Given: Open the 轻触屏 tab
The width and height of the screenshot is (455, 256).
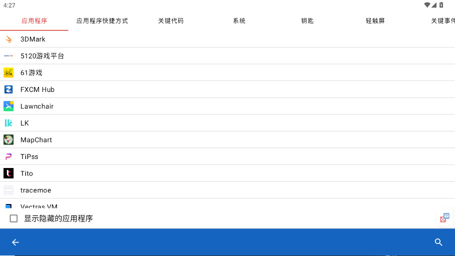Looking at the screenshot, I should [375, 21].
